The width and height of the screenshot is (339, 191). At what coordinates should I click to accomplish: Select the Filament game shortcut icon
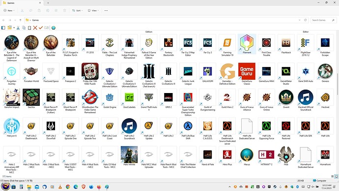point(247,43)
